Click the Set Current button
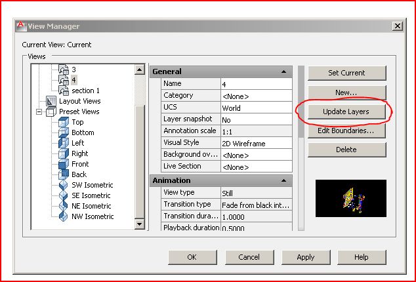Viewport: 416px width, 282px height. click(x=346, y=73)
